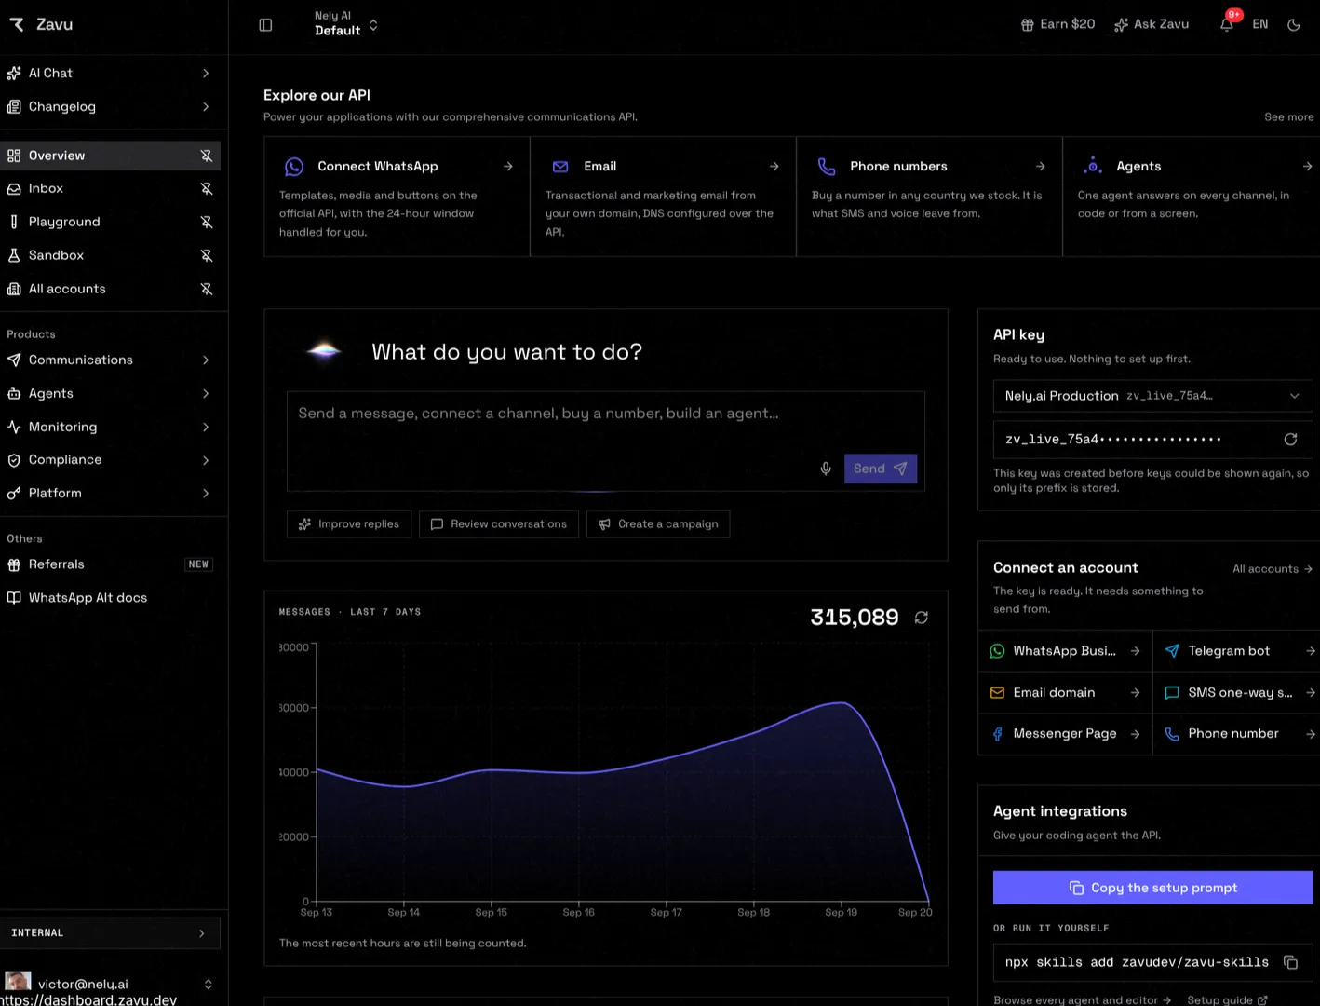The height and width of the screenshot is (1006, 1320).
Task: Open AI Chat in the sidebar
Action: coord(110,73)
